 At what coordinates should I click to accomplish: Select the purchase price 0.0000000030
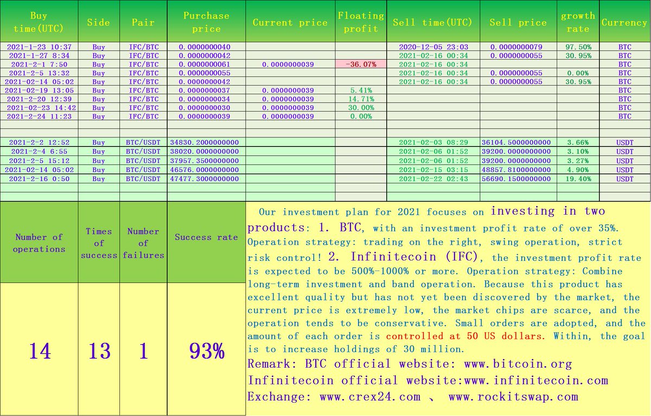[206, 107]
